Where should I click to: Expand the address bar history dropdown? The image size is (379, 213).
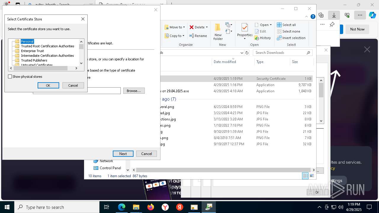coord(242,53)
